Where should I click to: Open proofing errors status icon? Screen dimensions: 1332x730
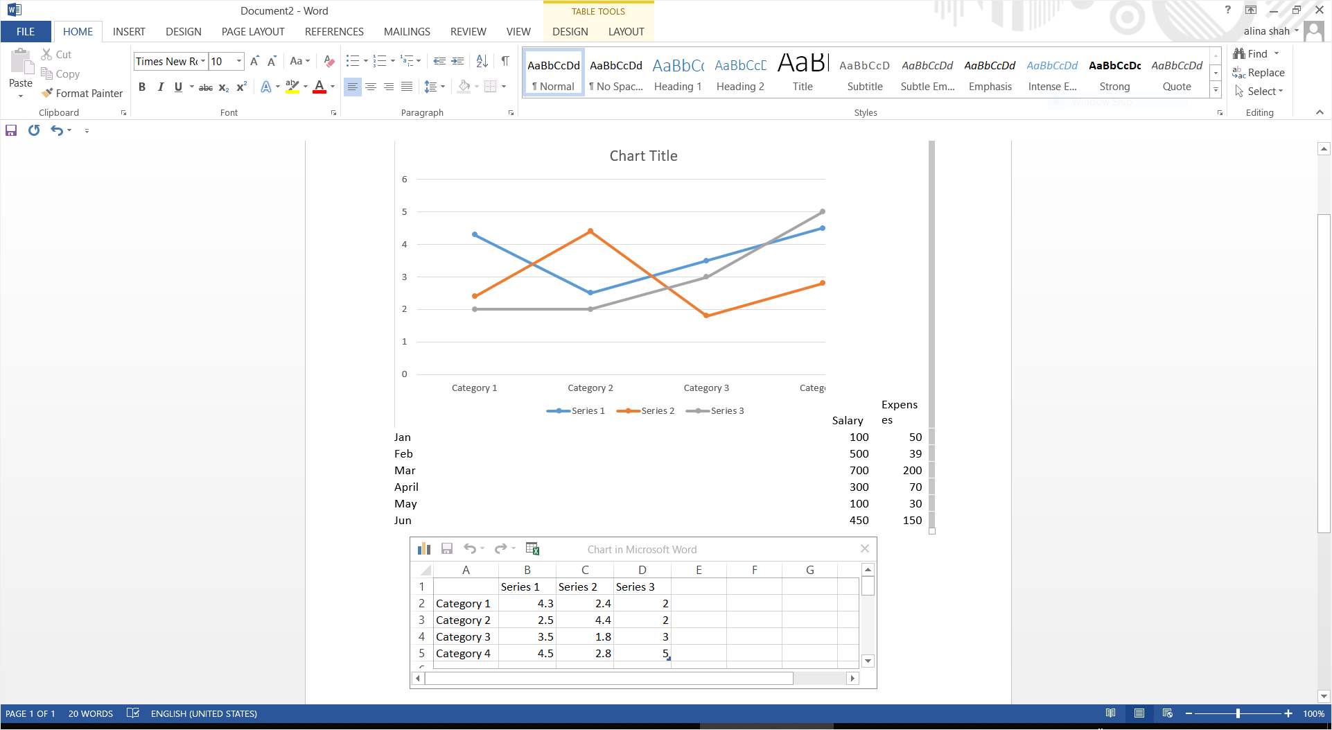click(133, 713)
